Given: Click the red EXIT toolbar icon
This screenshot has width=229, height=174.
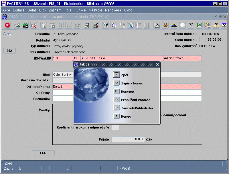Looking at the screenshot, I should coord(7,25).
